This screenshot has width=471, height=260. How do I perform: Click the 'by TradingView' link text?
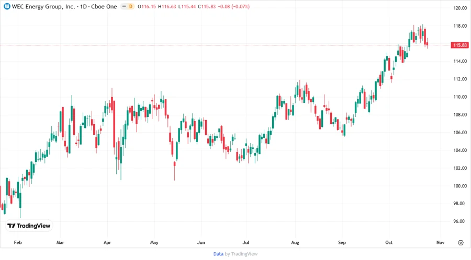tap(241, 254)
